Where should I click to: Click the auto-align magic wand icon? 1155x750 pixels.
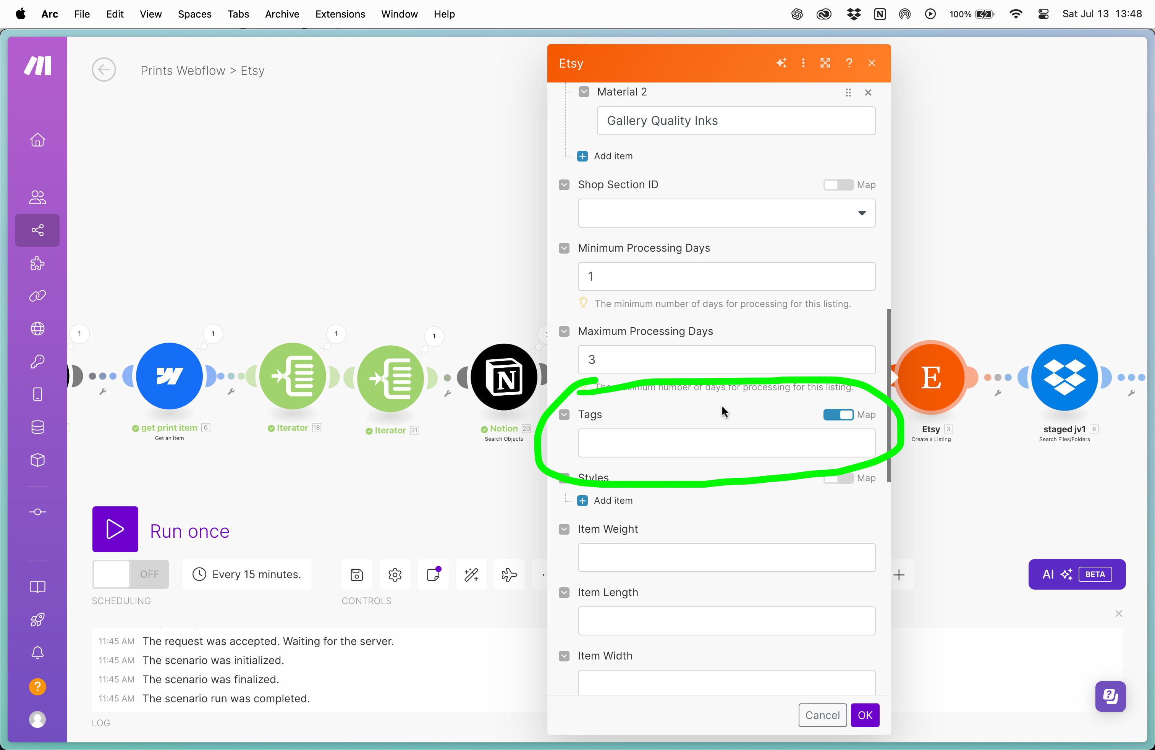click(x=471, y=574)
